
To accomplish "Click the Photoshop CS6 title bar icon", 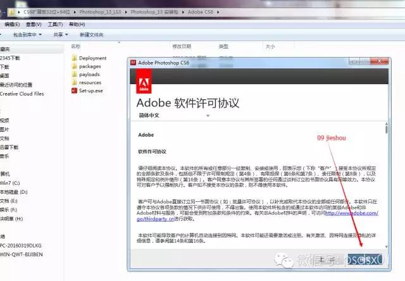I will click(x=134, y=63).
